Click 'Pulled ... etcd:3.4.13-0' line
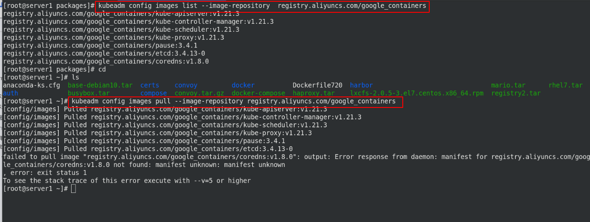590x222 pixels. click(147, 148)
